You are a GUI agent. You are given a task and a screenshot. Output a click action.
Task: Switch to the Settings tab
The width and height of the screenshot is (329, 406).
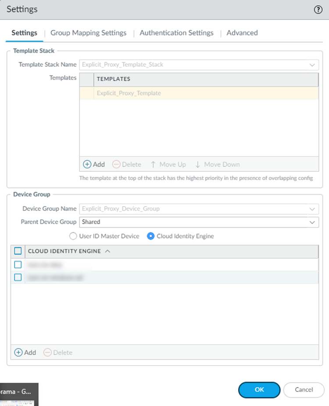[25, 33]
